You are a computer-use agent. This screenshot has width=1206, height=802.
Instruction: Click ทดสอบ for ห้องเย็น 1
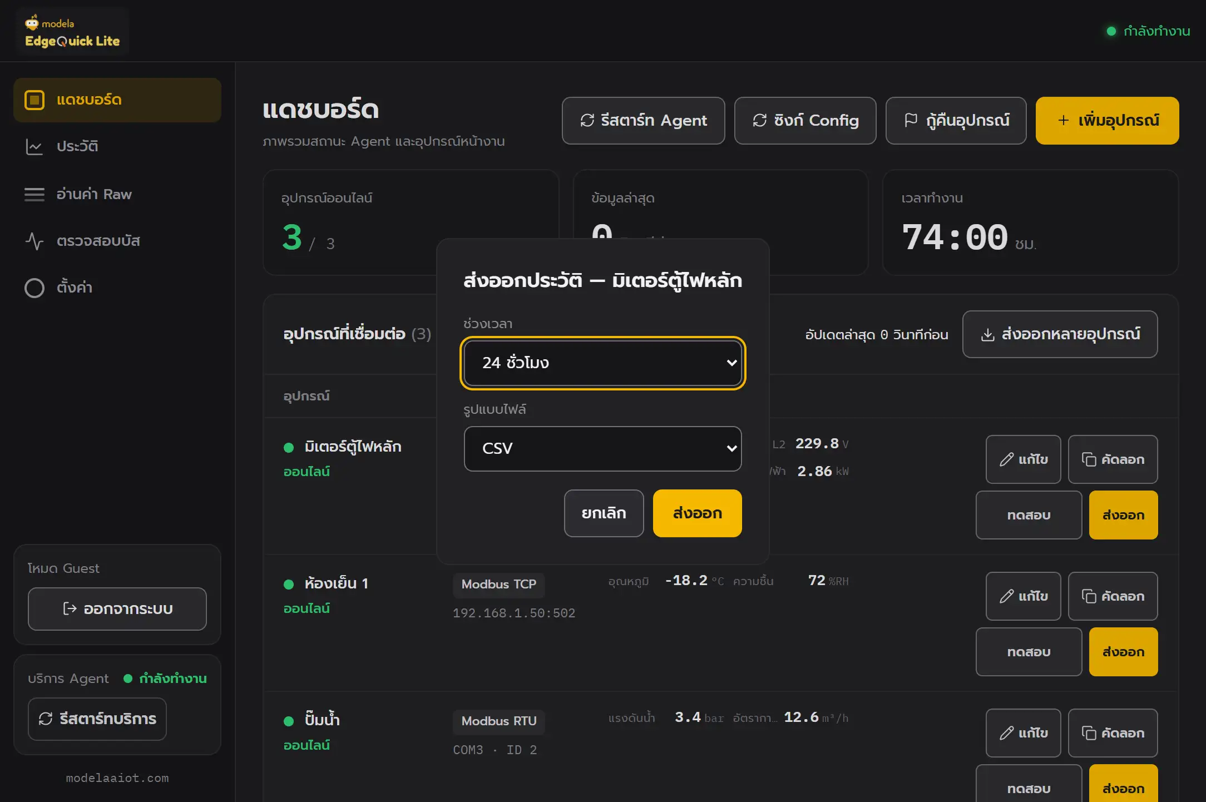[1029, 652]
